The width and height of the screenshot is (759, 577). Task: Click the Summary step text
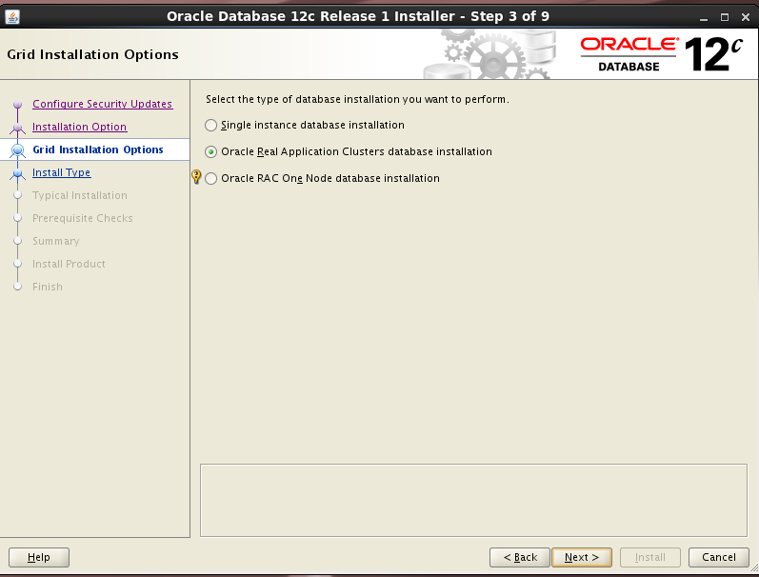coord(55,241)
